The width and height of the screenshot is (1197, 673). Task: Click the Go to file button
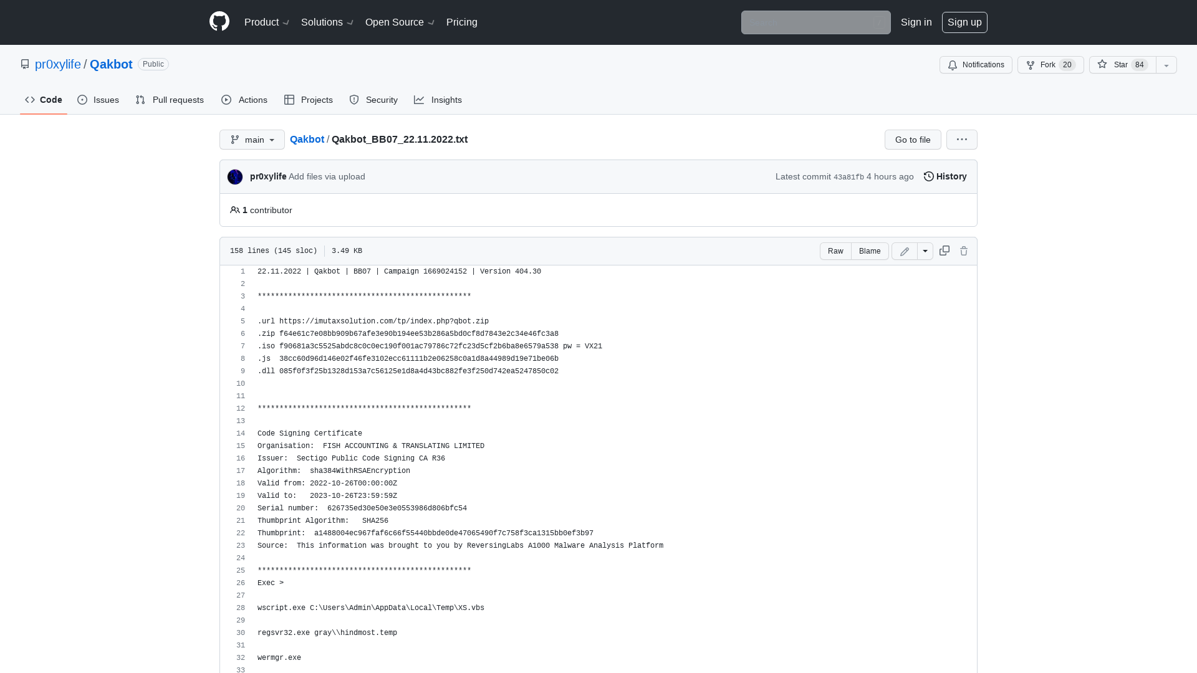pyautogui.click(x=912, y=140)
